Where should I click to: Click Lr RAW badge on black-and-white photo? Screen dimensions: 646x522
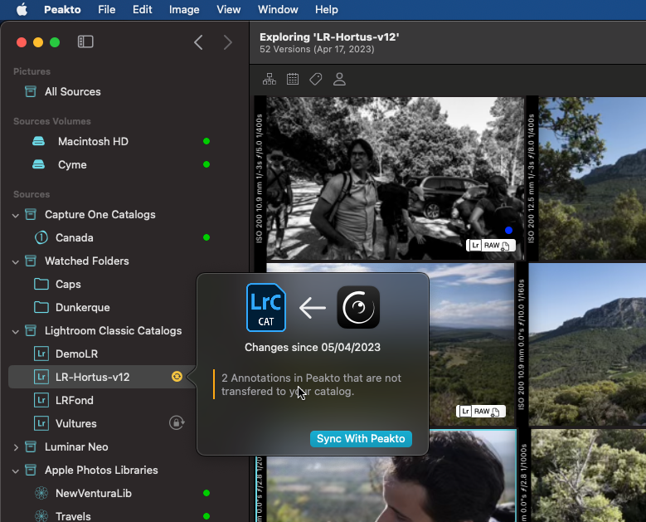(x=491, y=246)
